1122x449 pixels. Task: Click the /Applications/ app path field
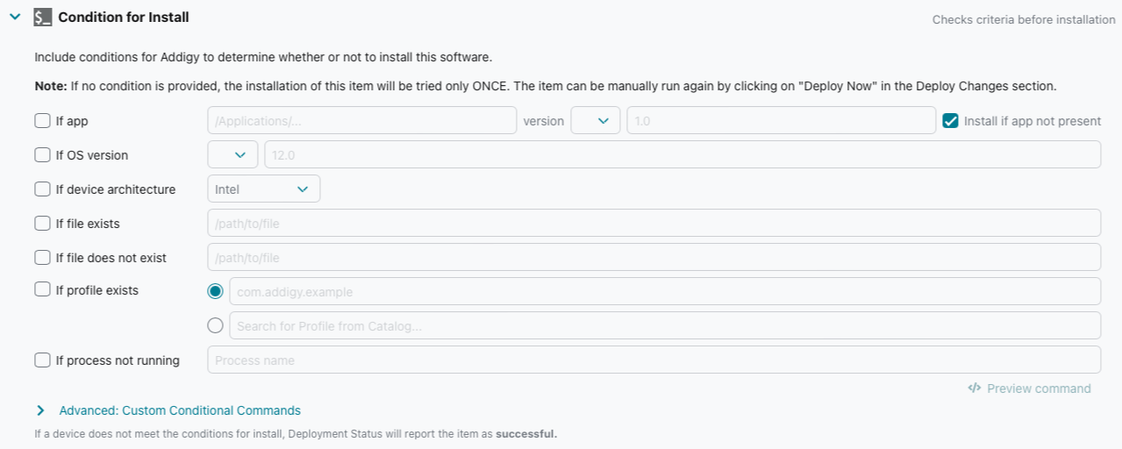[x=362, y=121]
